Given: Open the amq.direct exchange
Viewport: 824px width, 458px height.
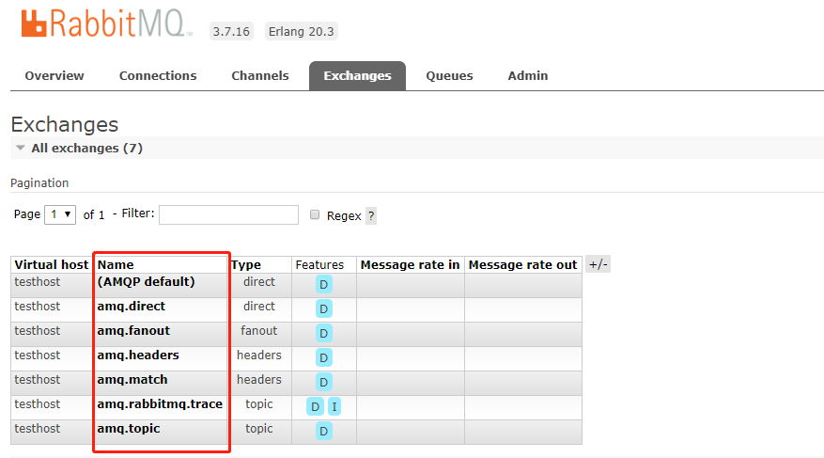Looking at the screenshot, I should [131, 306].
